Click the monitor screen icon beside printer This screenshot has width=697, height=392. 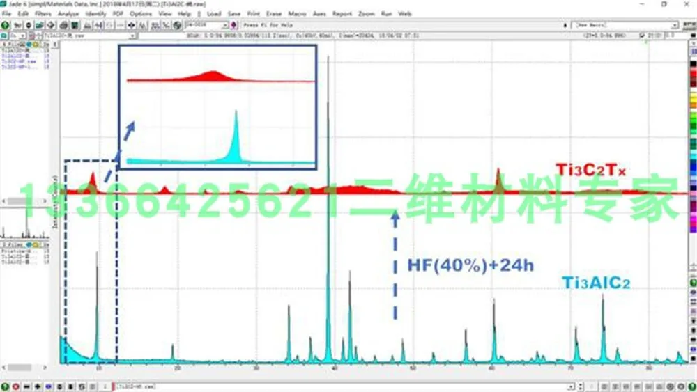tap(75, 25)
